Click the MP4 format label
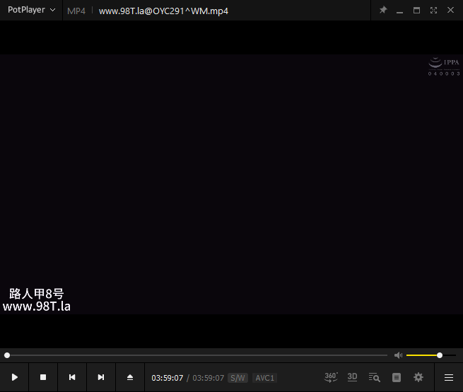This screenshot has width=463, height=392. 76,11
